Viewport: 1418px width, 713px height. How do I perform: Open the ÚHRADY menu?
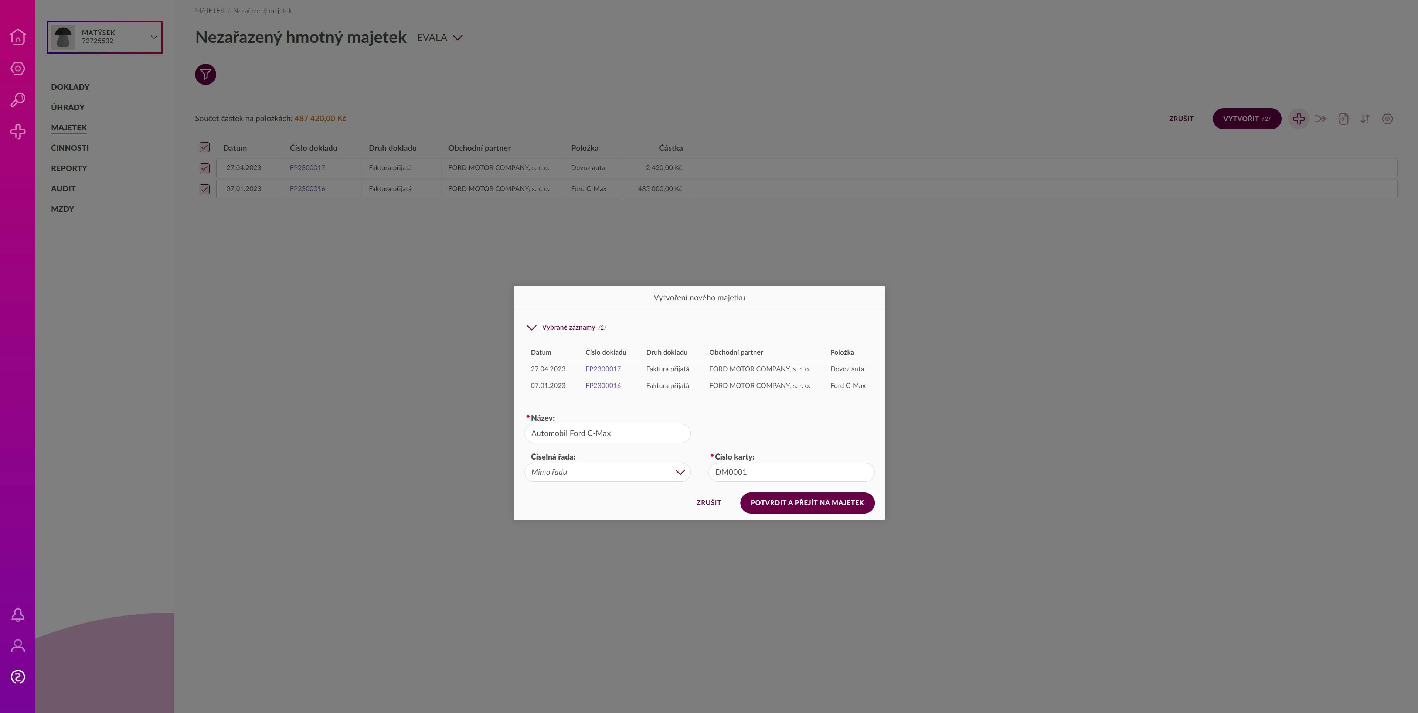pos(68,107)
